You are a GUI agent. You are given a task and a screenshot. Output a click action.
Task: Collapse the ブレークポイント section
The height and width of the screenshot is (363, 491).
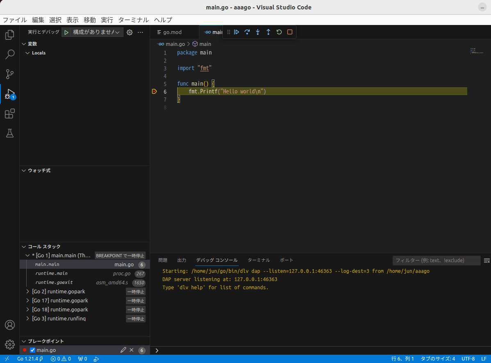24,341
